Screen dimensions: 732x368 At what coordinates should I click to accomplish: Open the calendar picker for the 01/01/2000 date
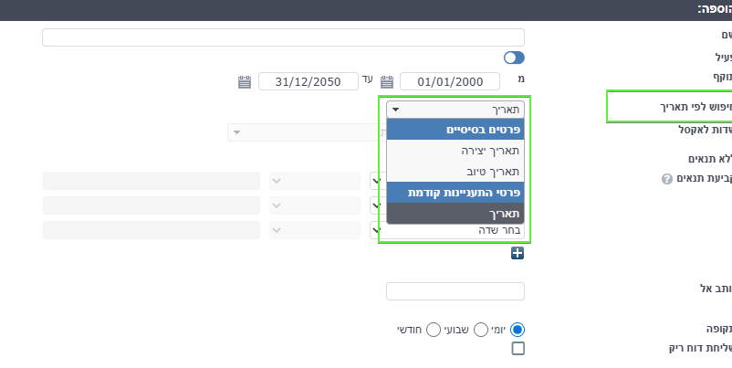pos(387,81)
